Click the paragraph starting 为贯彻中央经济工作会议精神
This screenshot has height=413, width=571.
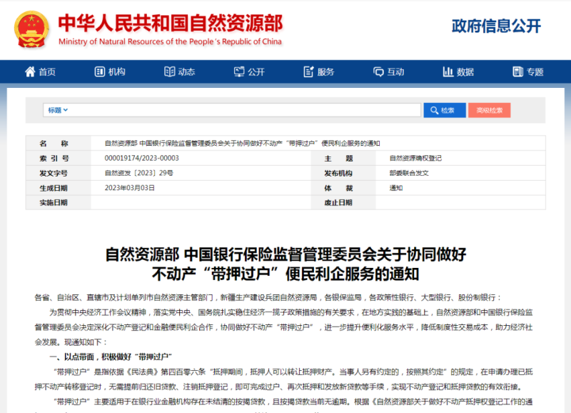point(283,327)
